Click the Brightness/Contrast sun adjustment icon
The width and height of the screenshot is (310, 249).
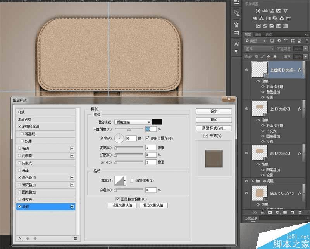pos(258,11)
